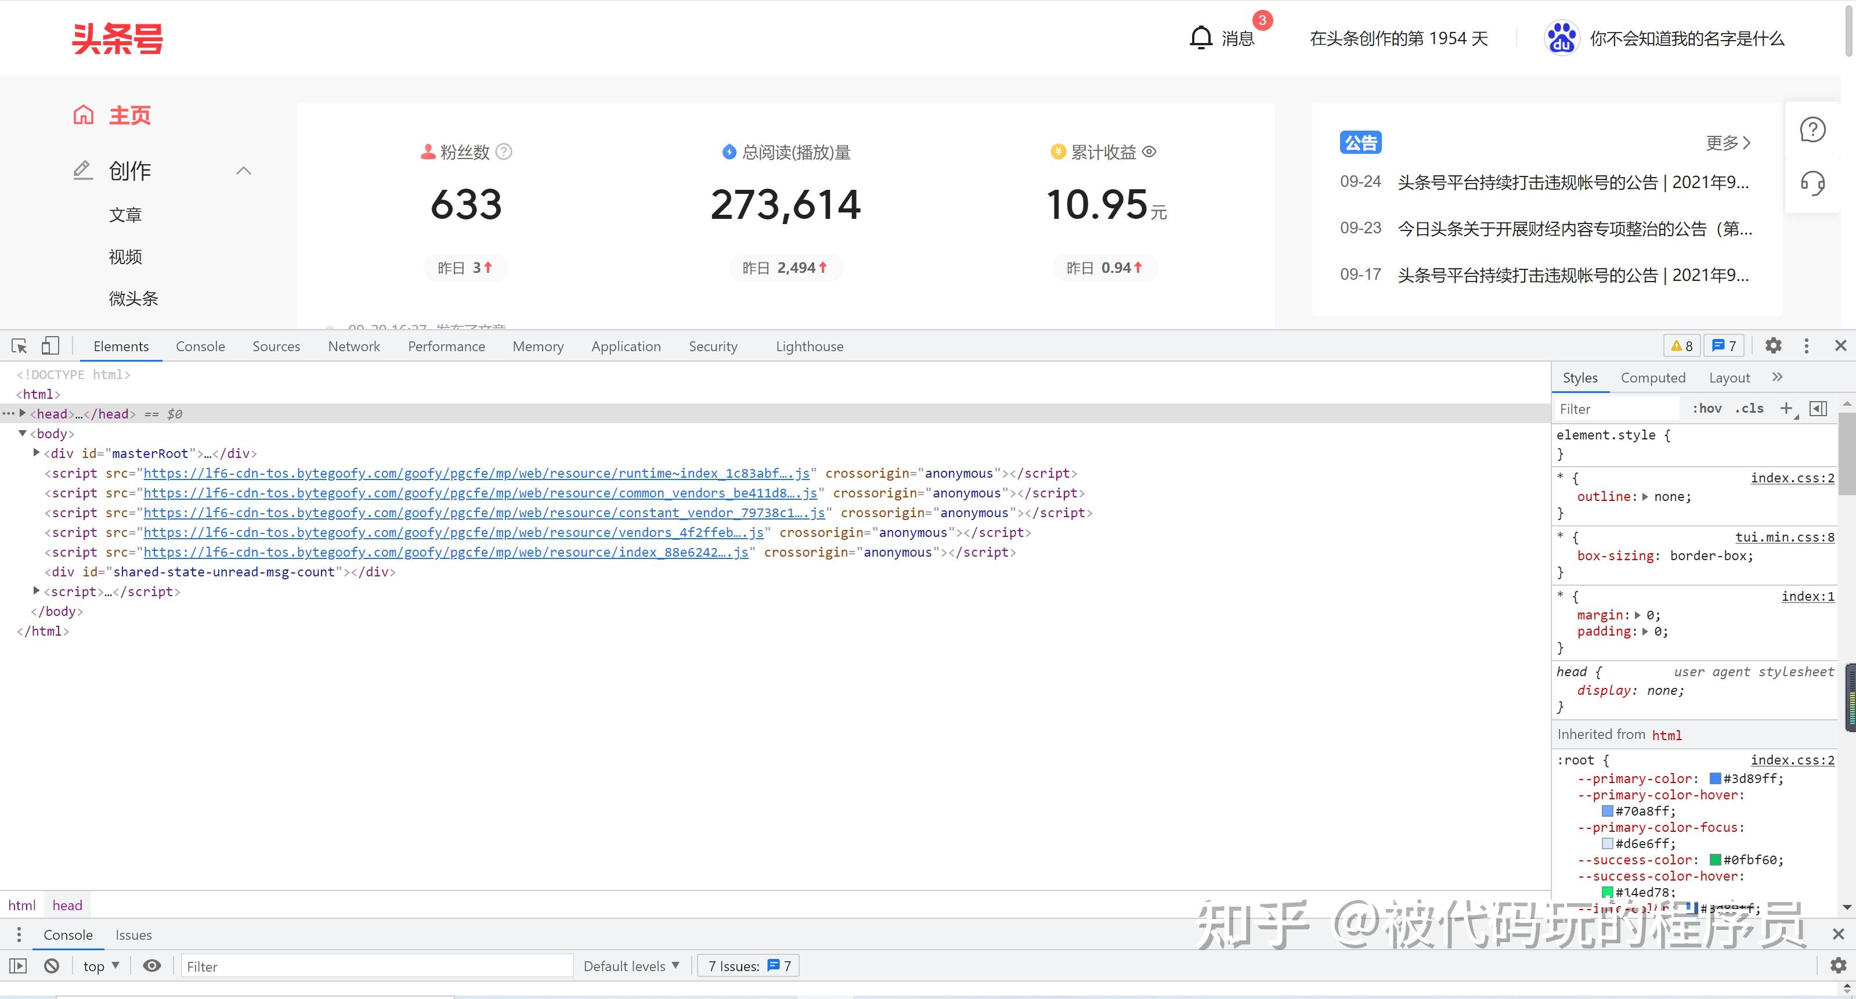This screenshot has width=1856, height=999.
Task: Toggle the device toolbar icon
Action: pos(50,346)
